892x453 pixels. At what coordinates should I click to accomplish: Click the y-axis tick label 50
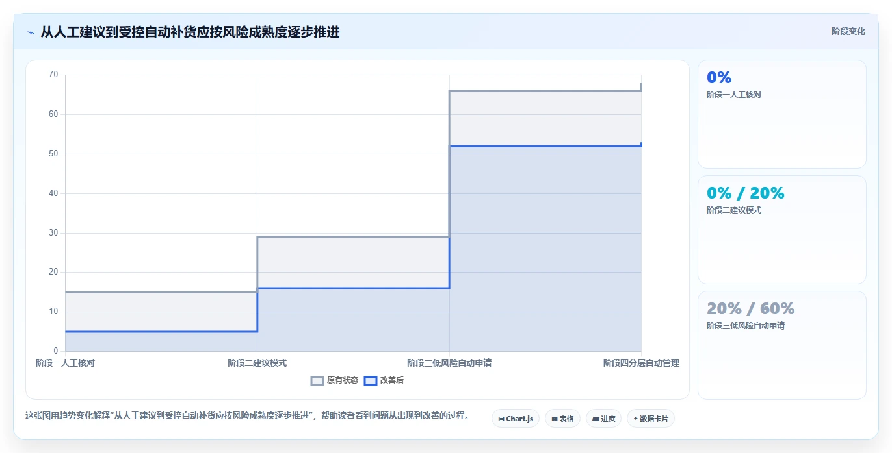[53, 154]
